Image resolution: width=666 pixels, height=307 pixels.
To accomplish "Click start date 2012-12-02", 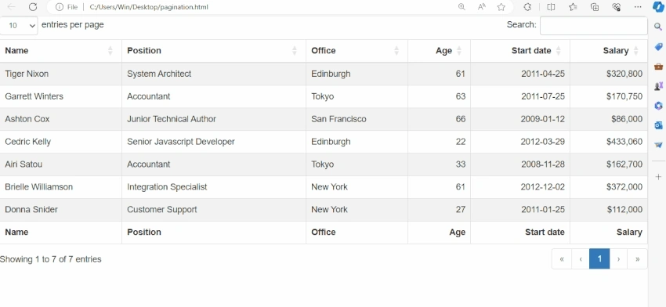I will point(543,187).
